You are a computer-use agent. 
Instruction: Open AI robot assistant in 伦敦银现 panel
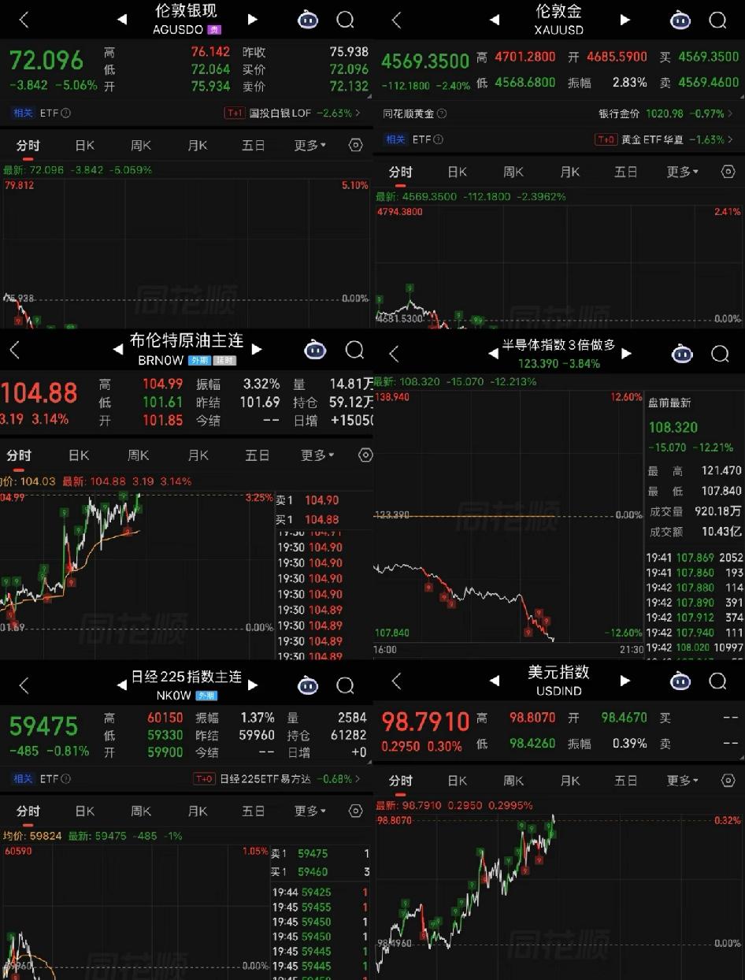tap(308, 20)
